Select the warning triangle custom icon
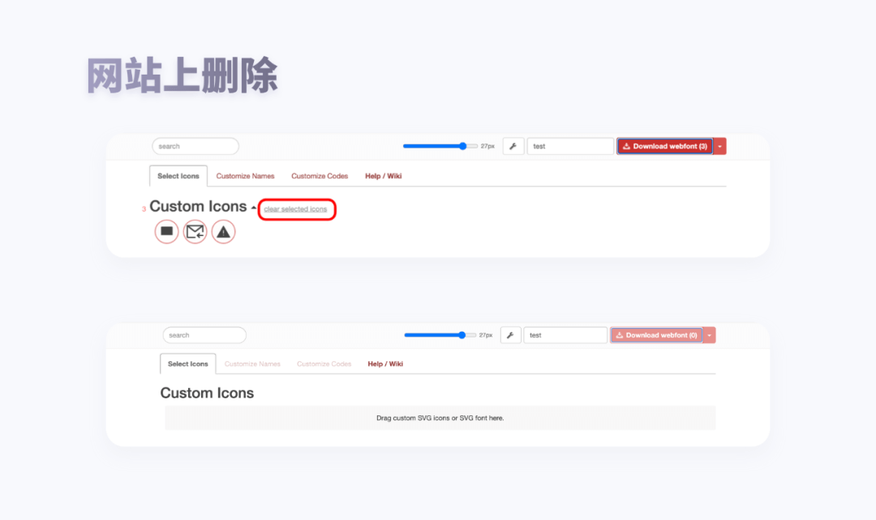Image resolution: width=876 pixels, height=520 pixels. [224, 231]
